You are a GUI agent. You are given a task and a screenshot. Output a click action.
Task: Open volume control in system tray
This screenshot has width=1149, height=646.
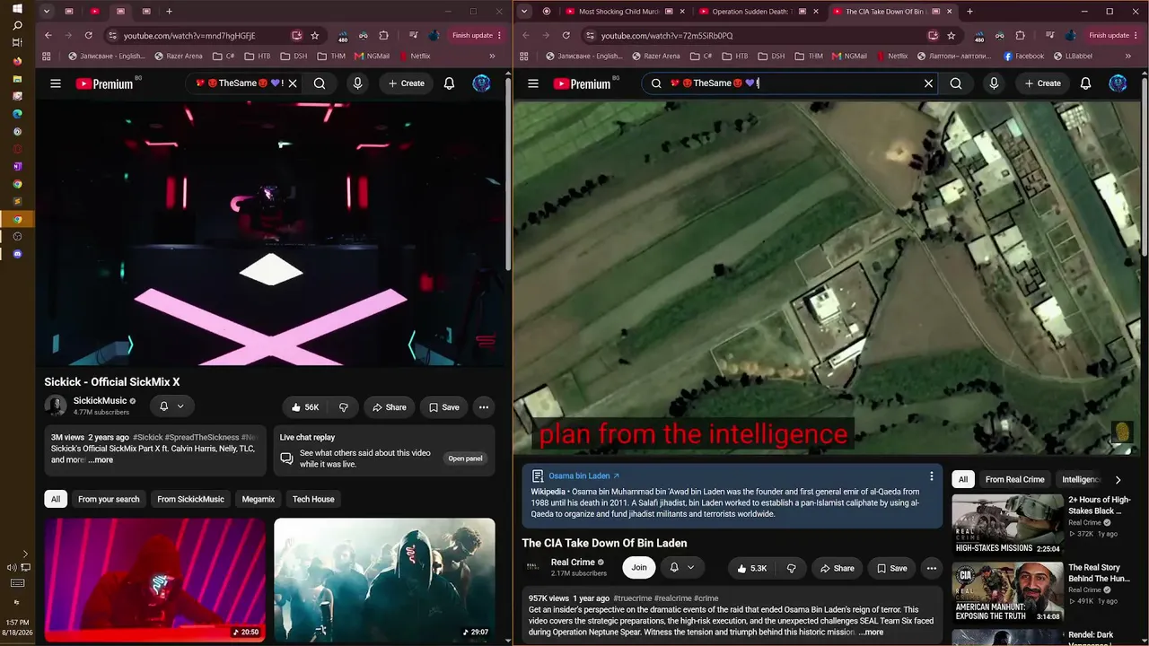coord(12,567)
